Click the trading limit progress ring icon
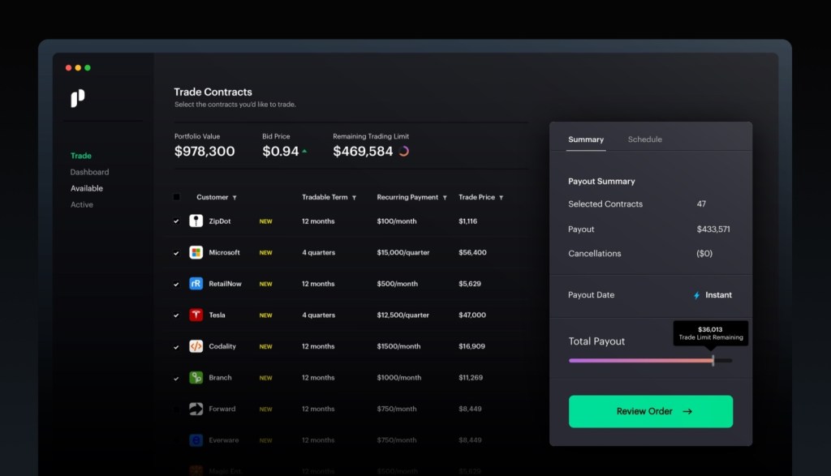 (404, 152)
